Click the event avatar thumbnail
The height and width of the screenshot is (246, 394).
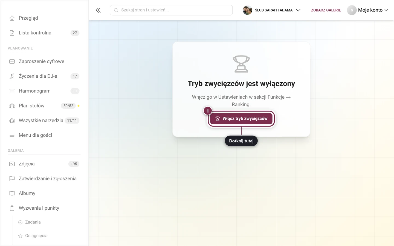coord(247,10)
